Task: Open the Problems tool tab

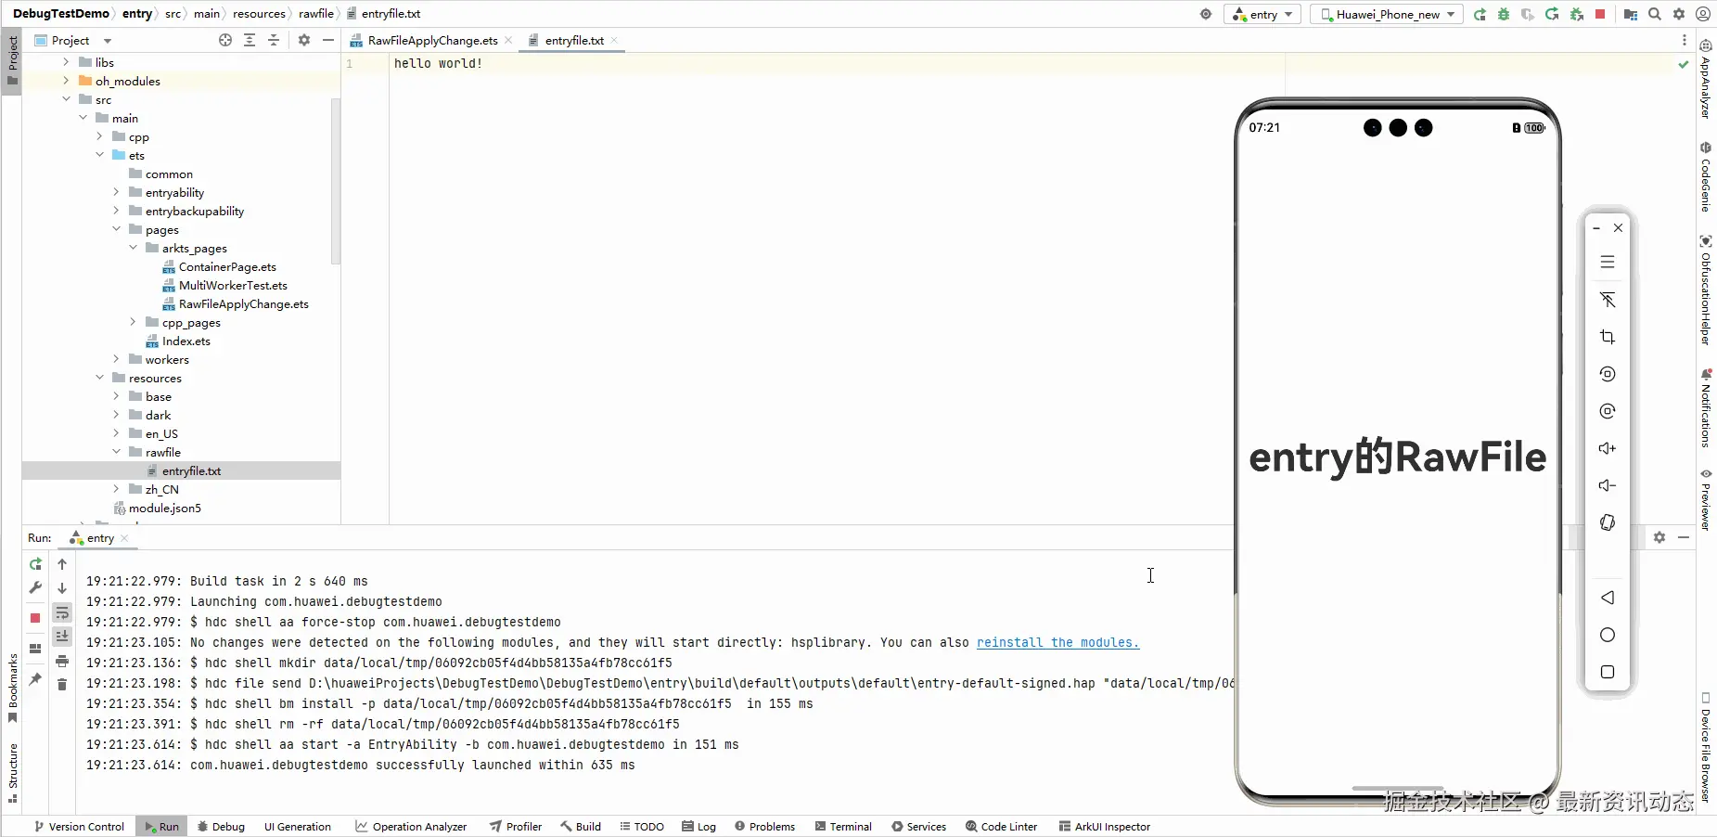Action: 764,826
